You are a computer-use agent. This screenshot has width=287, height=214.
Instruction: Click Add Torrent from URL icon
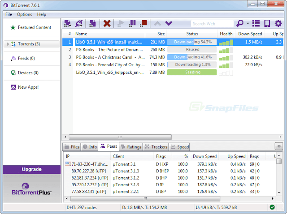pos(79,23)
